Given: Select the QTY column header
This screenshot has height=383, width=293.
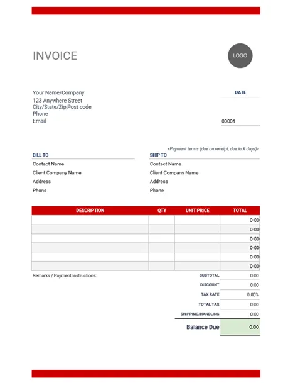Looking at the screenshot, I should click(x=162, y=211).
